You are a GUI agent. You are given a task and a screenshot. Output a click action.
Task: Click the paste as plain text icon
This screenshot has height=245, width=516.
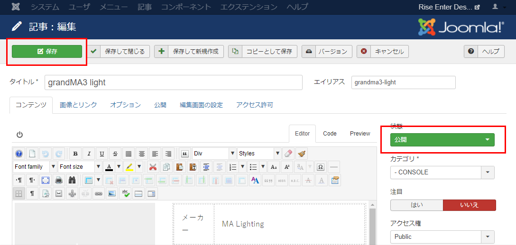pos(193,167)
